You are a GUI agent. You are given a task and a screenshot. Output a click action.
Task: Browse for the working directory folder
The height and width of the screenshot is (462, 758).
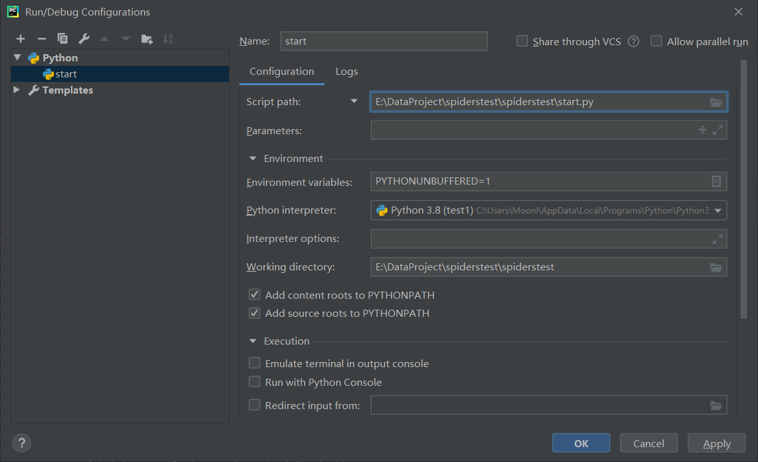coord(715,267)
